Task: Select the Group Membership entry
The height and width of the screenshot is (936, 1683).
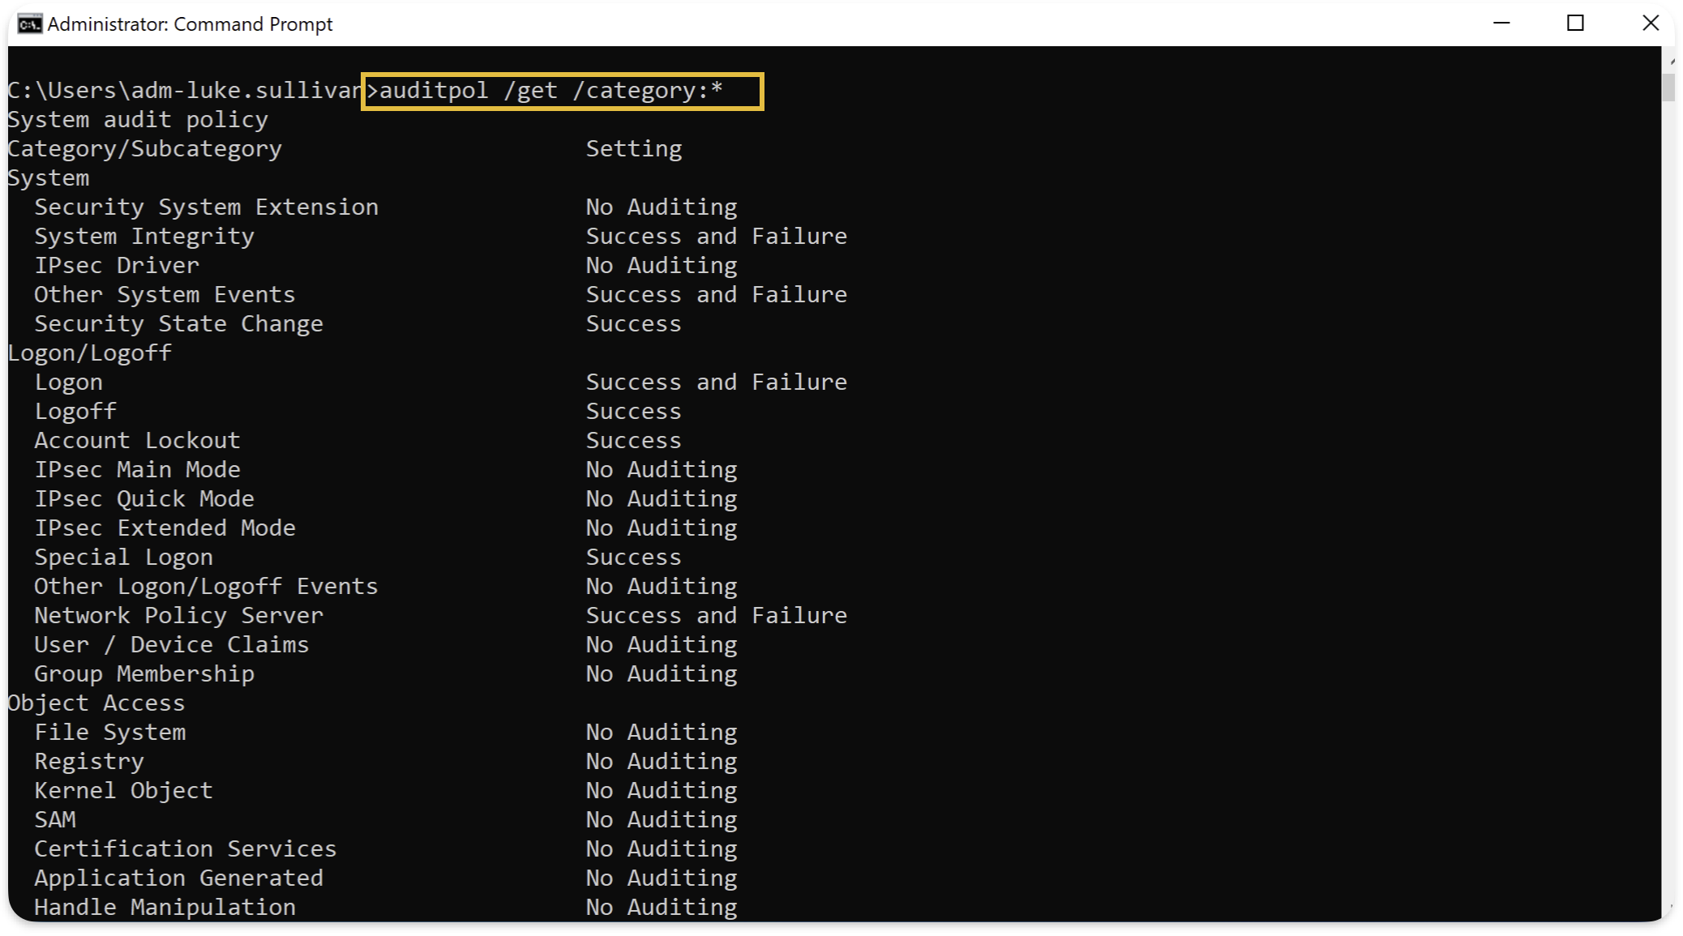Action: 143,673
